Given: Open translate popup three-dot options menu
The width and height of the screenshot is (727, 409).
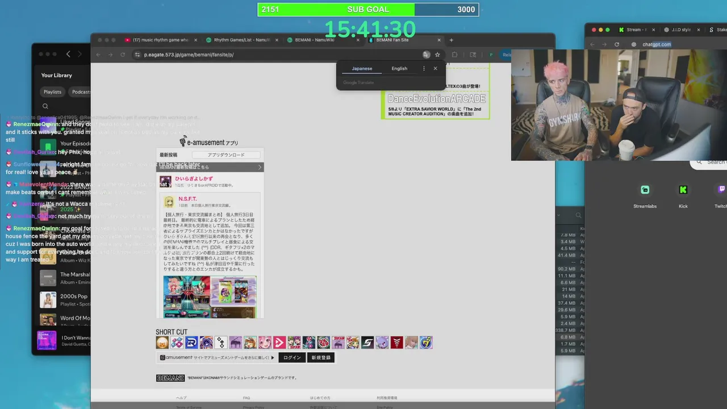Looking at the screenshot, I should point(424,68).
